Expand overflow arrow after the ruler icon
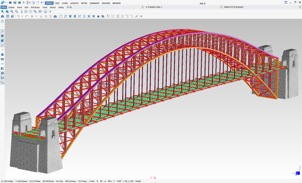The width and height of the screenshot is (302, 183). [x=141, y=17]
